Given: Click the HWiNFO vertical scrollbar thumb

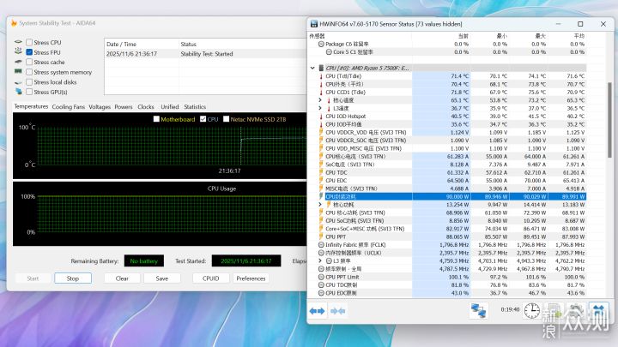Looking at the screenshot, I should tap(609, 120).
